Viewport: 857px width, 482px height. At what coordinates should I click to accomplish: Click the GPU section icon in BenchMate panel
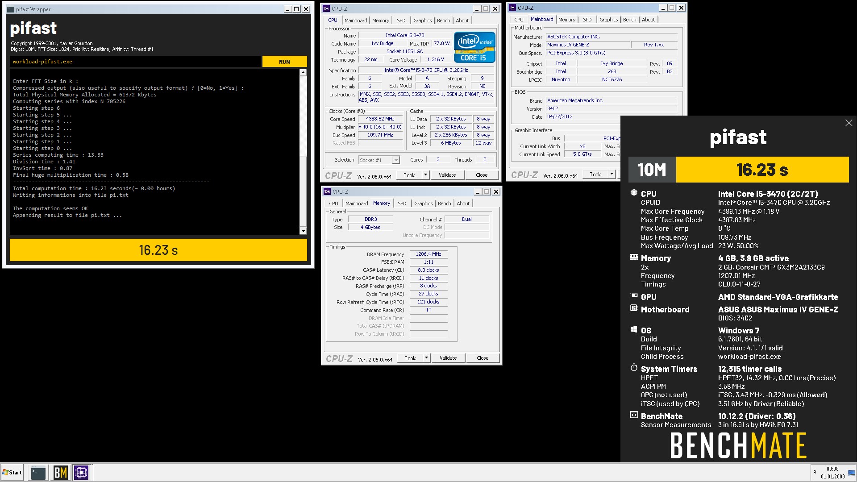coord(634,295)
